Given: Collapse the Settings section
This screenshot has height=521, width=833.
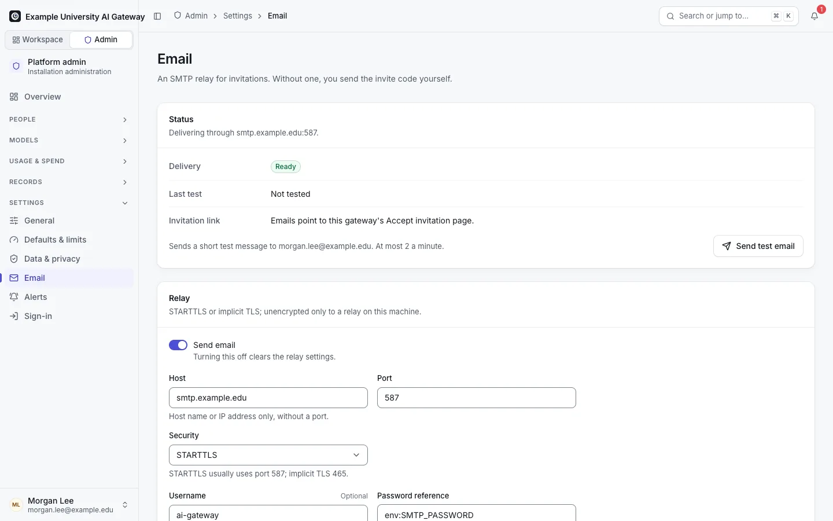Looking at the screenshot, I should pos(69,203).
